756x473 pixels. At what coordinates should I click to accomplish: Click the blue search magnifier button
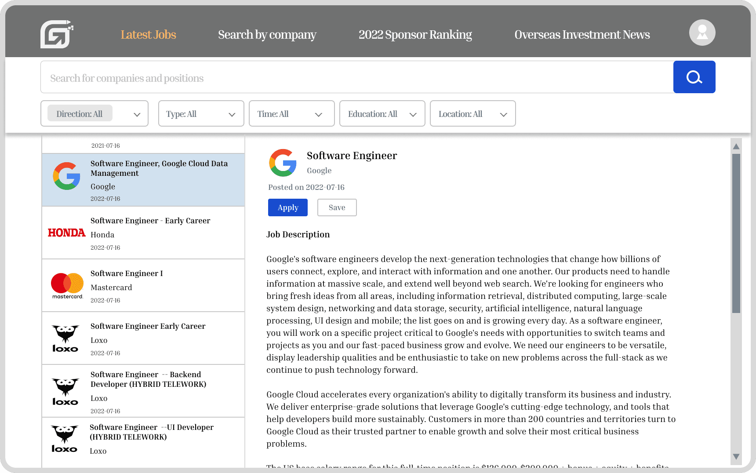point(694,77)
